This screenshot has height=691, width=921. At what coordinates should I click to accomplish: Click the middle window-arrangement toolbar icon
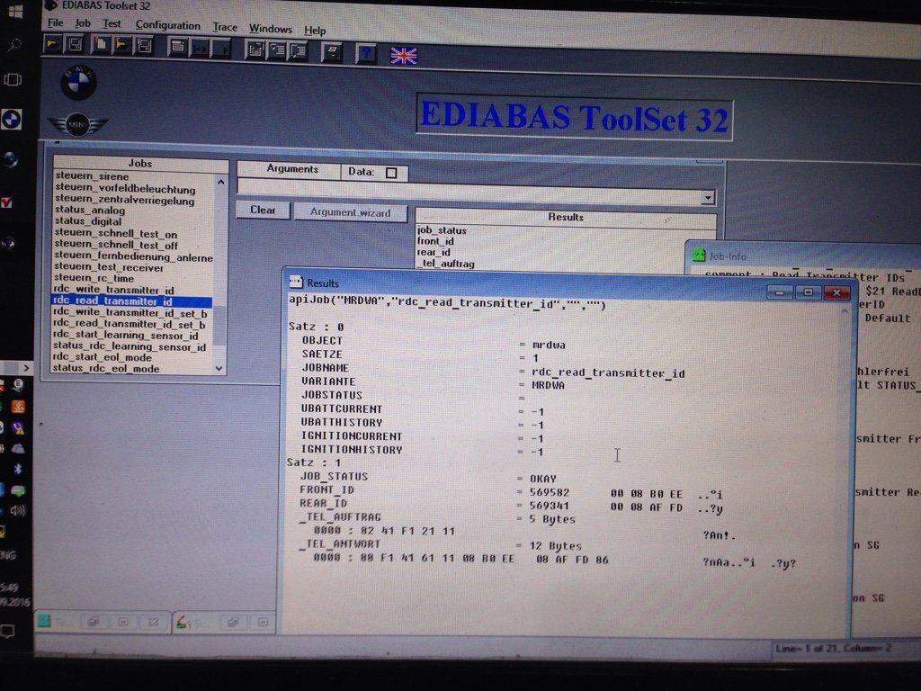(x=277, y=50)
